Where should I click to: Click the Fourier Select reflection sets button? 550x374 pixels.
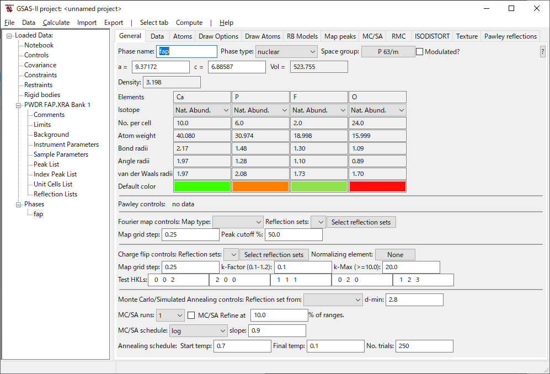(x=361, y=222)
